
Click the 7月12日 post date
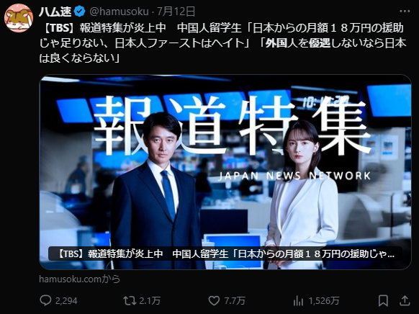pyautogui.click(x=176, y=12)
